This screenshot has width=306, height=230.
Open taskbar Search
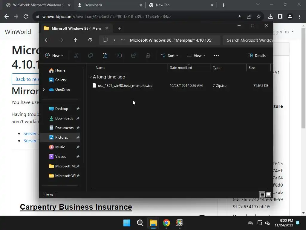[140, 223]
